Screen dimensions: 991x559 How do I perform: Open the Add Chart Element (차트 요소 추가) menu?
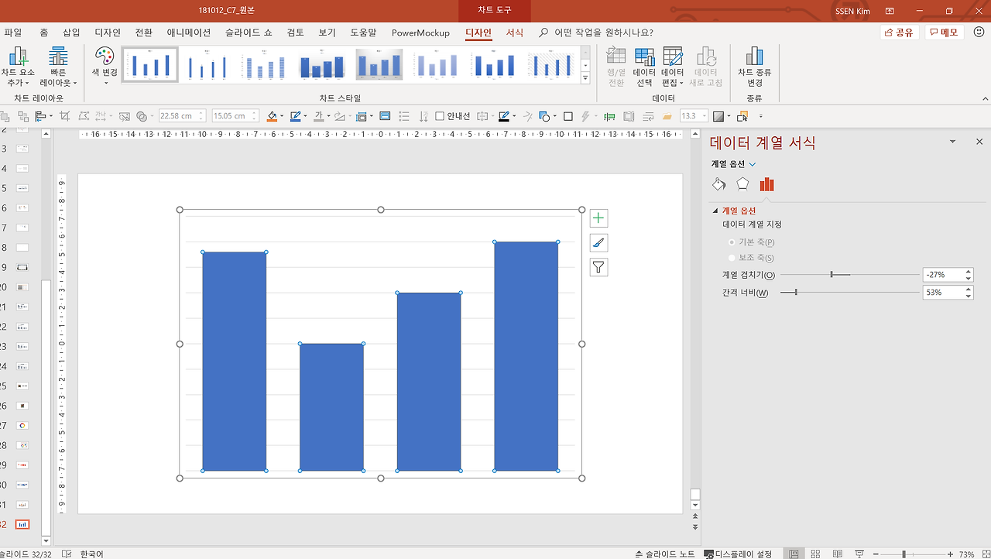18,67
